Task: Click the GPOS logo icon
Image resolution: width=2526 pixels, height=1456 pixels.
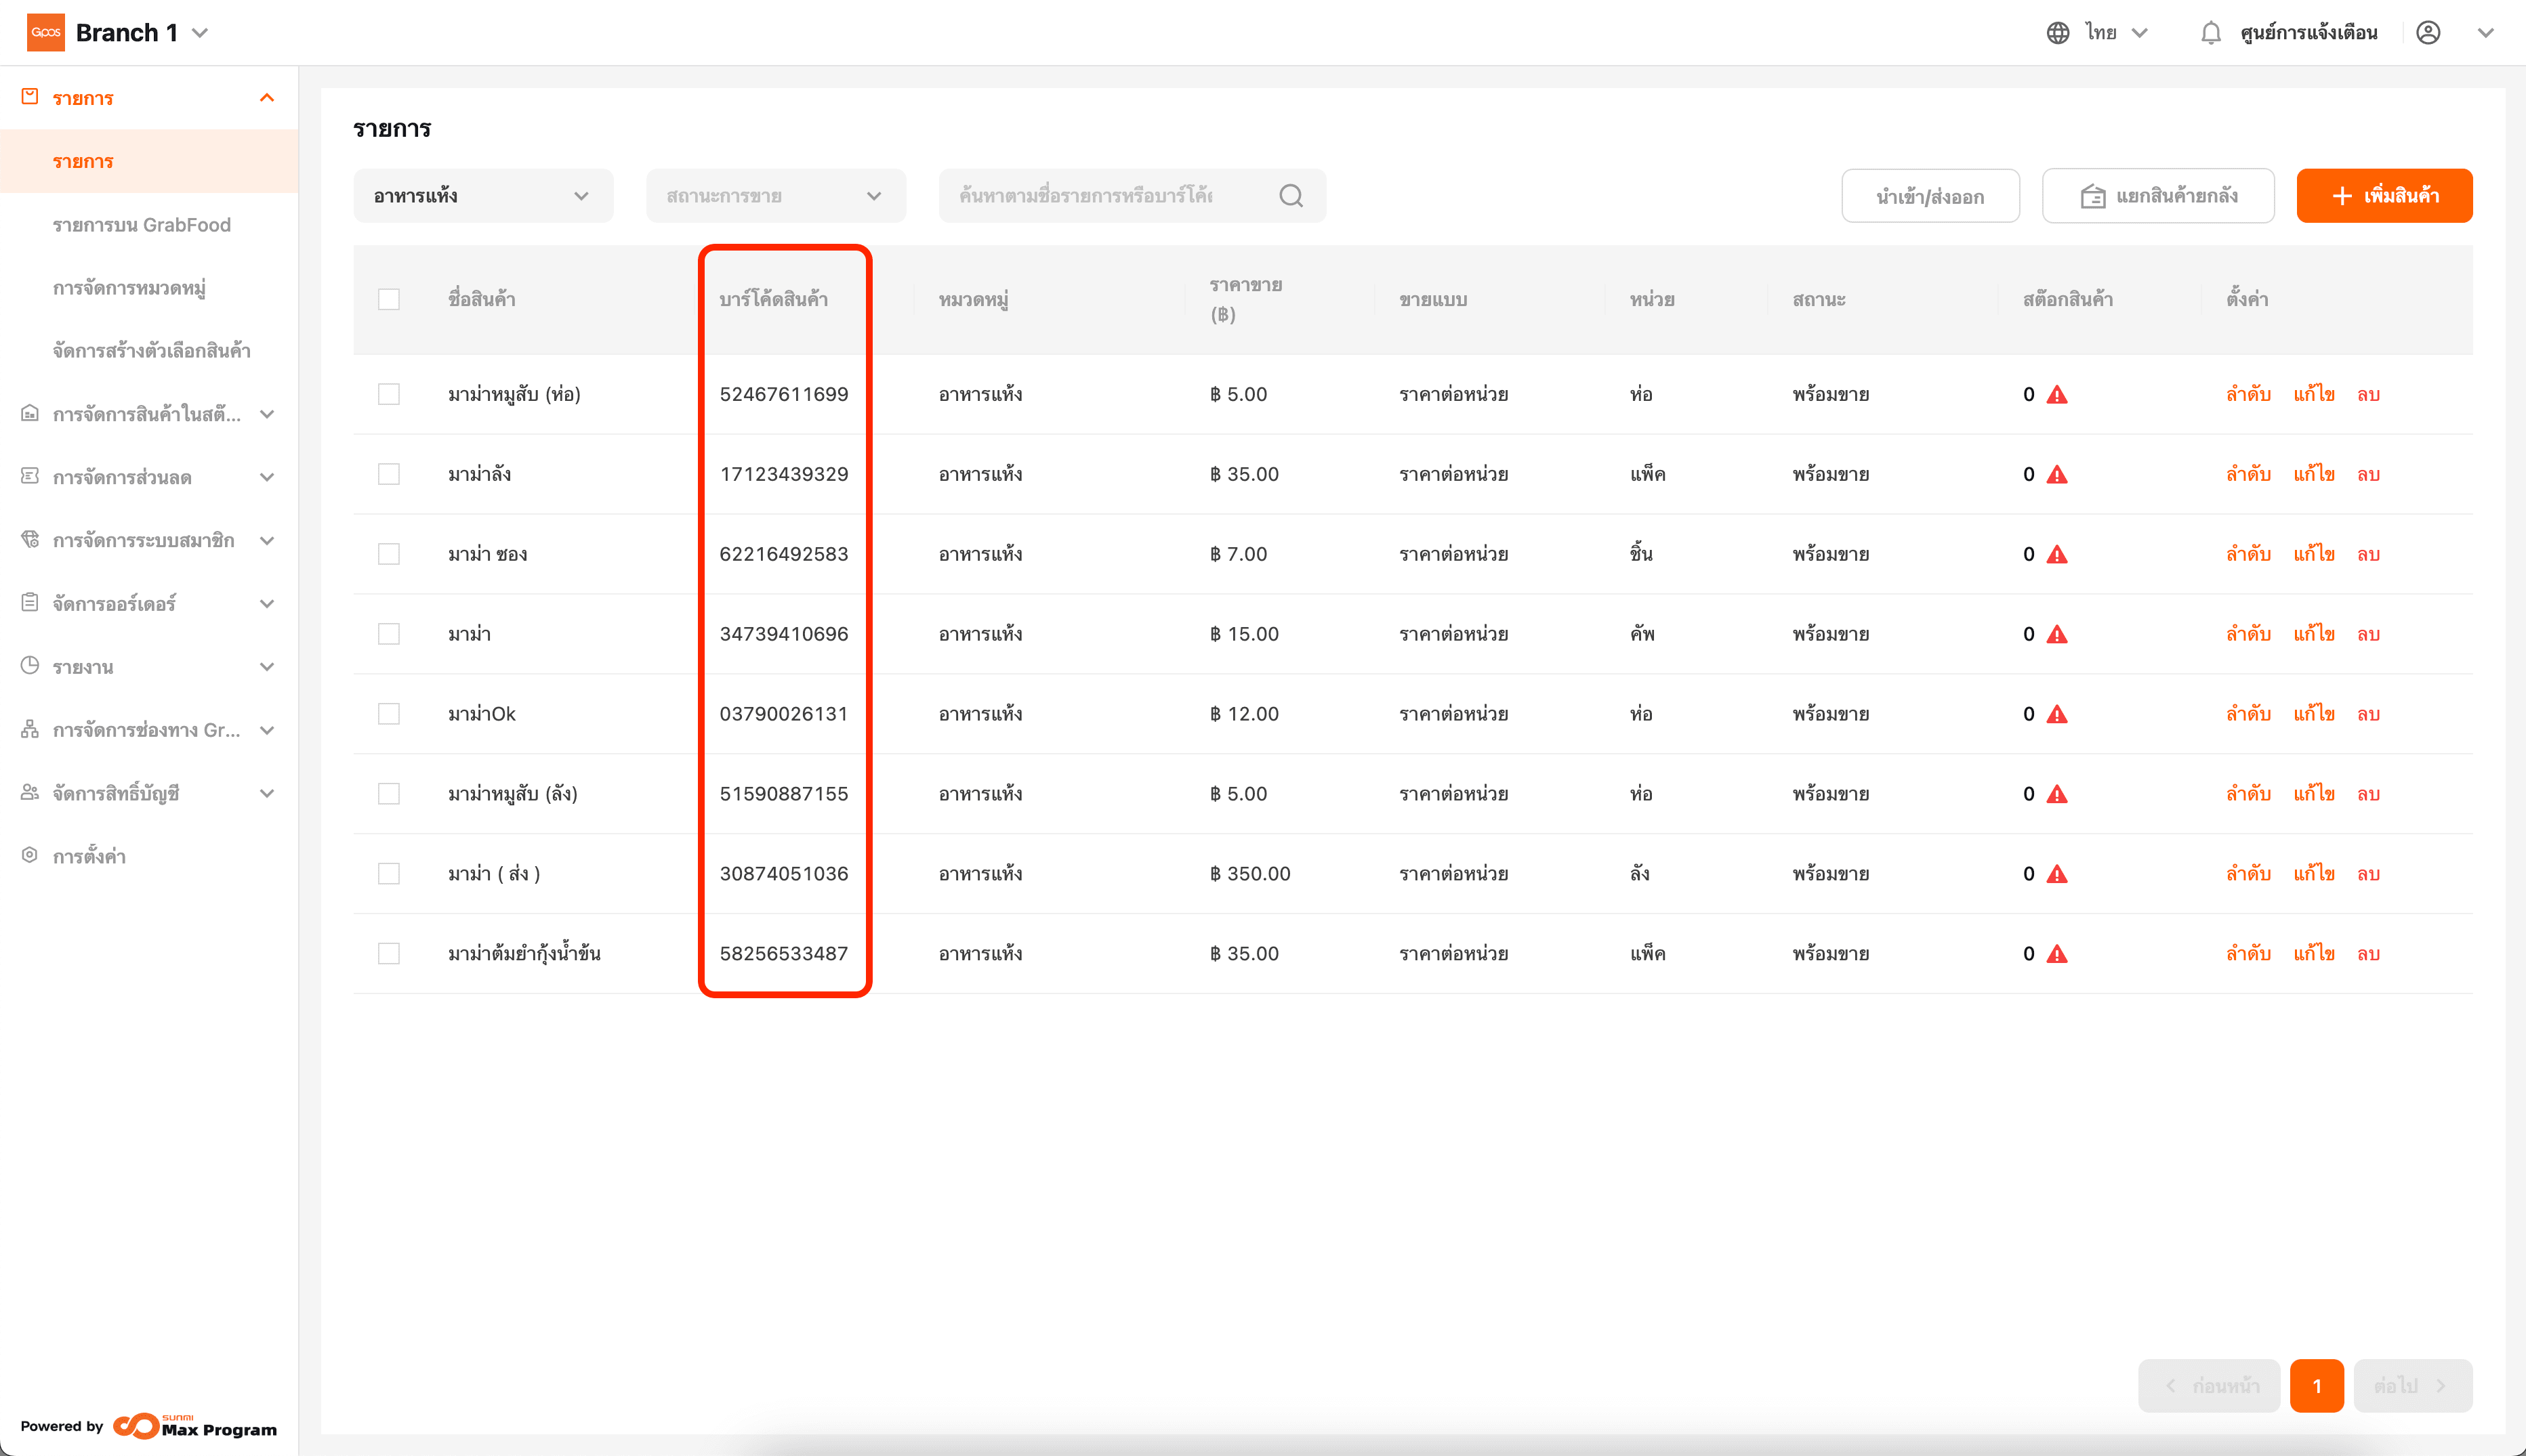Action: [x=45, y=33]
